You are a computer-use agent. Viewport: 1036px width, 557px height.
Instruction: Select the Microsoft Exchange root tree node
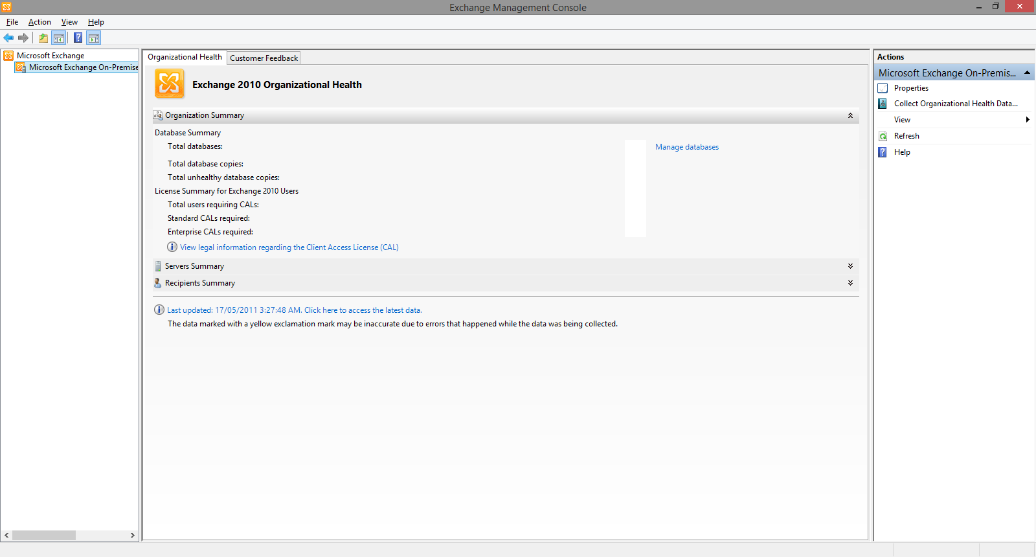[x=51, y=56]
